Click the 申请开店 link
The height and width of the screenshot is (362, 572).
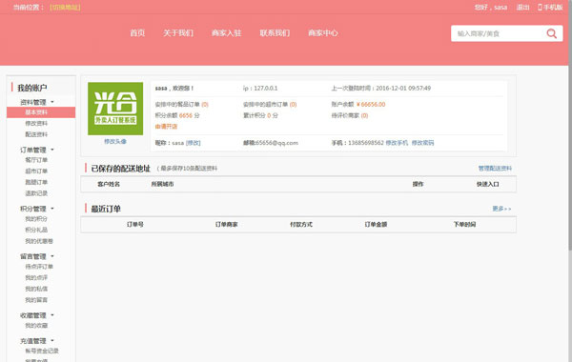166,127
